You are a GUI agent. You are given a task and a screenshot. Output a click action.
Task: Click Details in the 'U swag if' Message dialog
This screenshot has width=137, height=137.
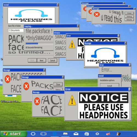click(x=129, y=20)
